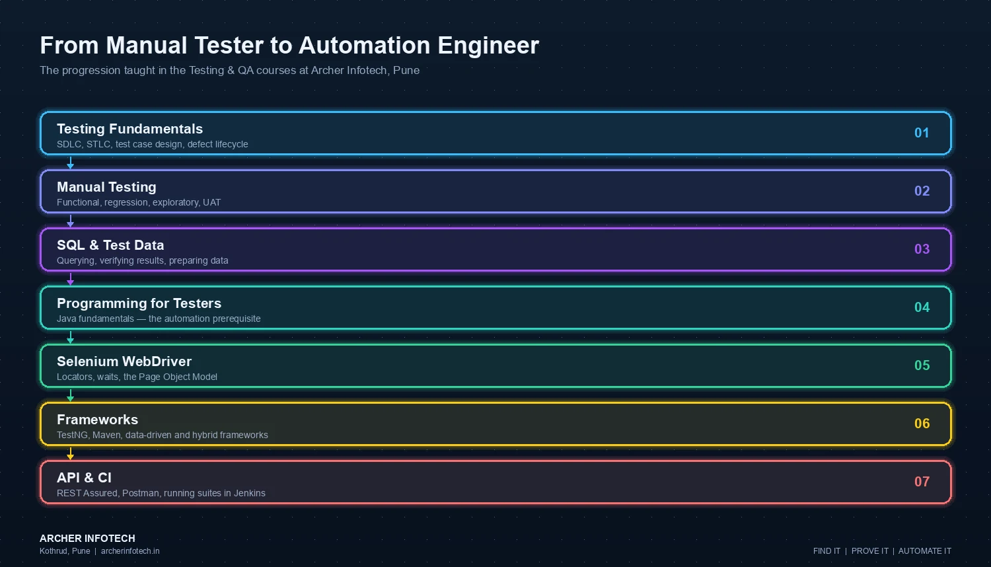Click 'PROVE IT' in the footer tagline
This screenshot has width=991, height=567.
click(x=870, y=551)
